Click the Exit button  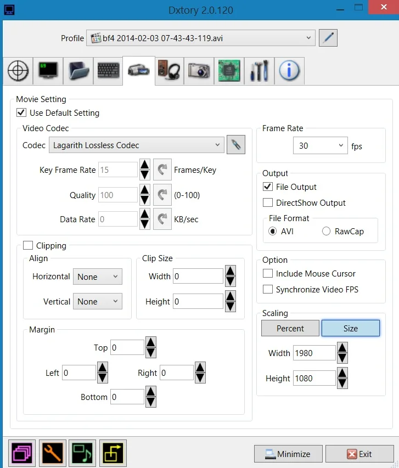tap(359, 454)
